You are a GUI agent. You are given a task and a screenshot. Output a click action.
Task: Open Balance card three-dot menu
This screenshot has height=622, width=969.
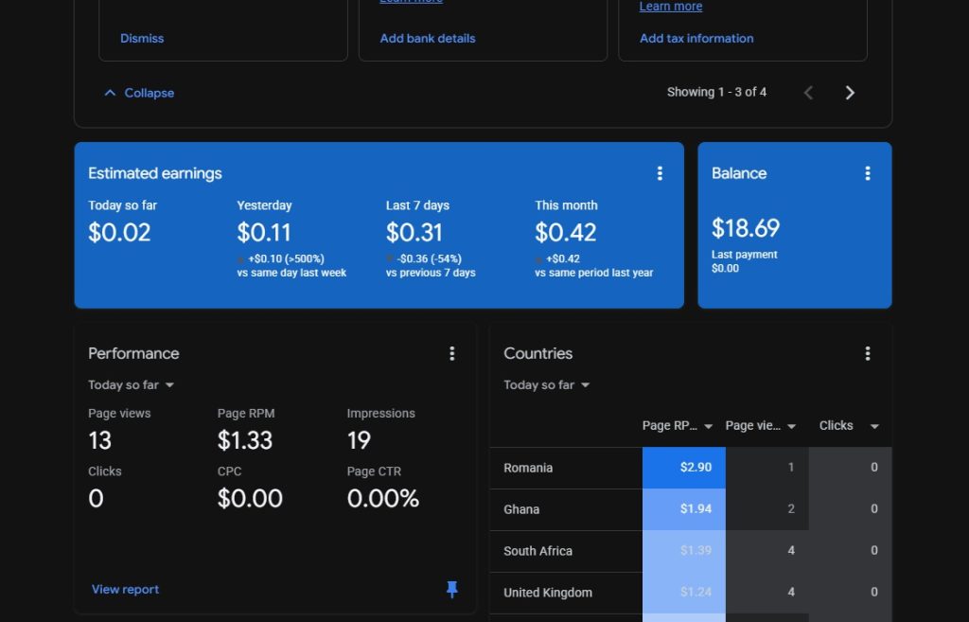coord(867,173)
